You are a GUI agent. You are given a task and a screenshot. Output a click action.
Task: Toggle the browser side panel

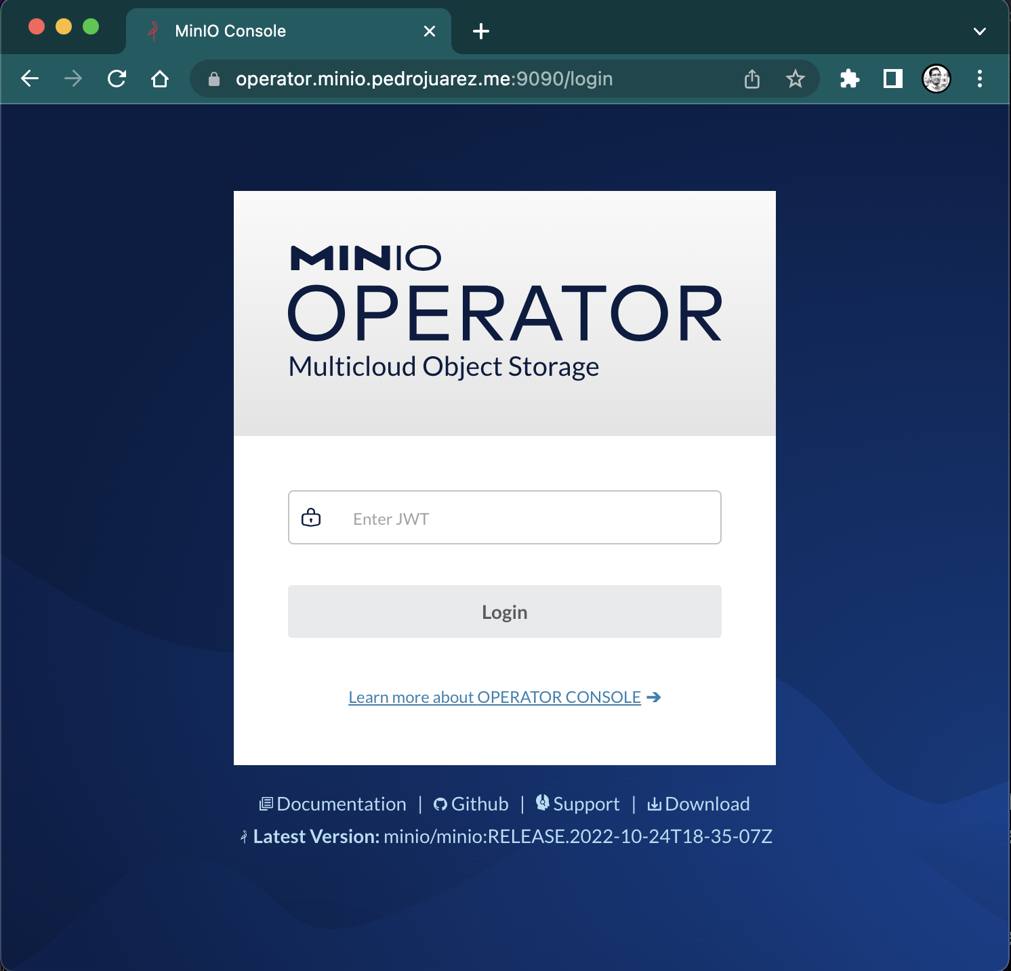(892, 79)
